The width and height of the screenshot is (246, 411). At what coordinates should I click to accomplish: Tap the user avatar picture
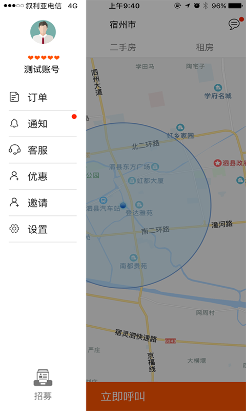tap(43, 32)
